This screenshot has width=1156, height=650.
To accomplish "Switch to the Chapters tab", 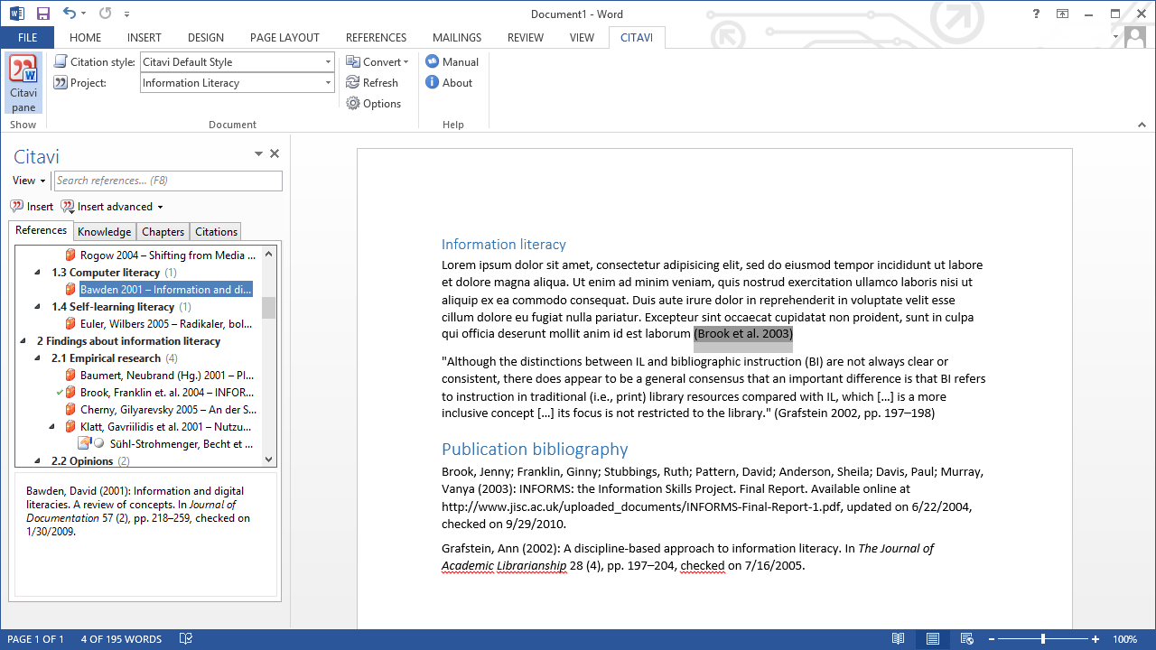I will pos(163,232).
